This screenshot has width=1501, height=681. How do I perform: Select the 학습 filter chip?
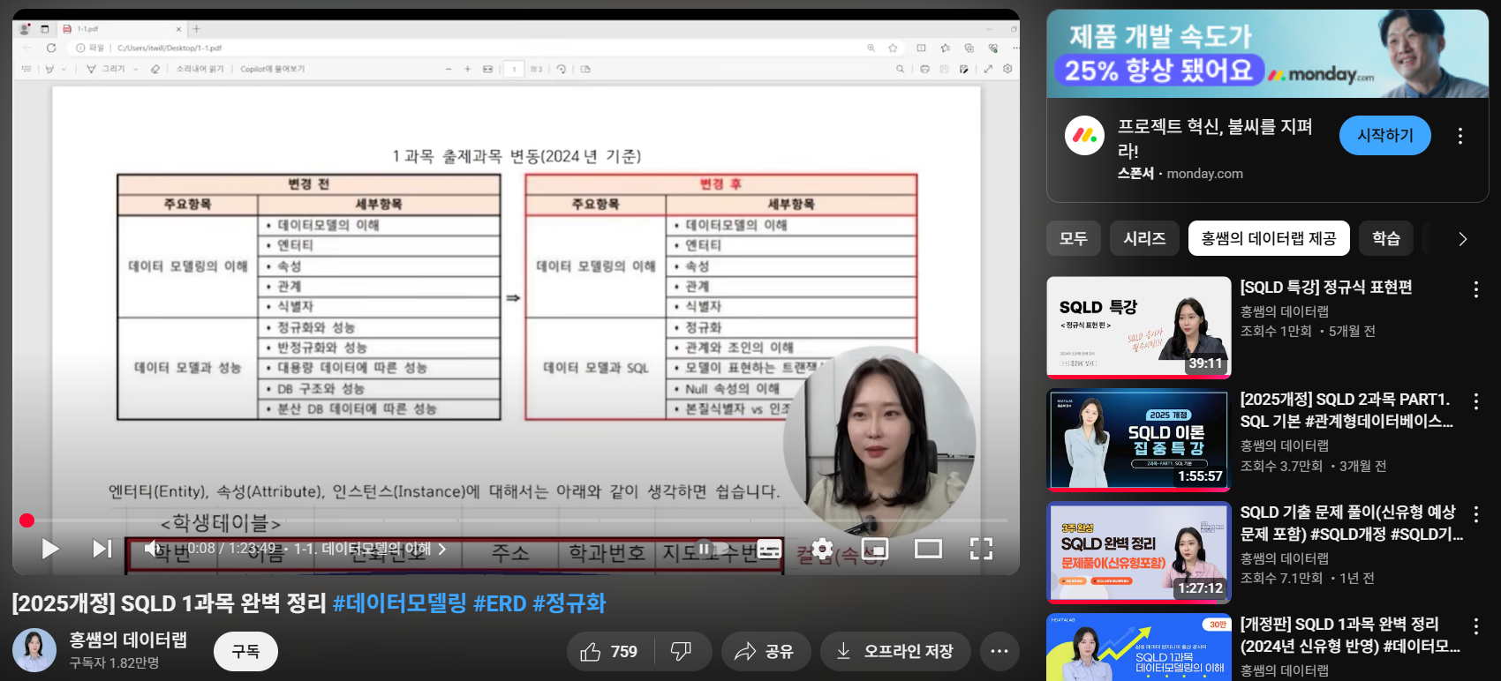[1385, 238]
